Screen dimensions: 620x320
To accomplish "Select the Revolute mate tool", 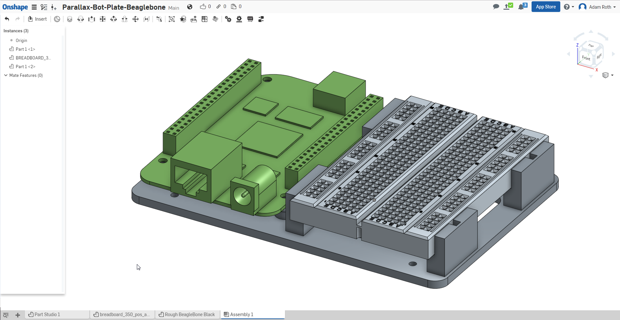I will [81, 19].
